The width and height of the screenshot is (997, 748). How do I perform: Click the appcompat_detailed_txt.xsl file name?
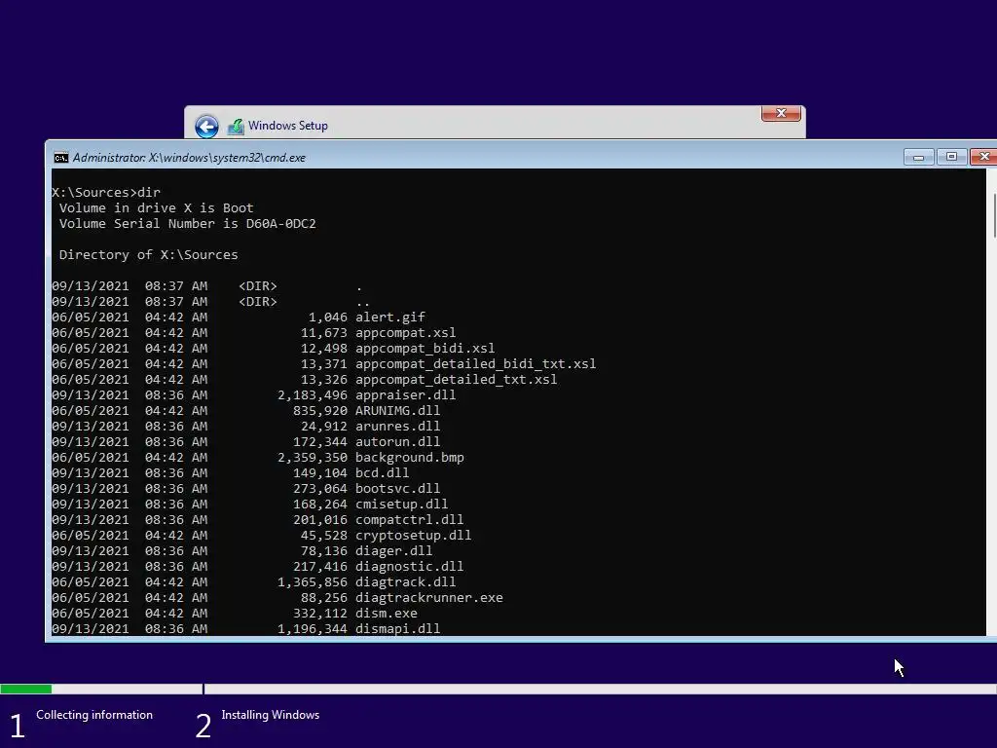(x=457, y=380)
